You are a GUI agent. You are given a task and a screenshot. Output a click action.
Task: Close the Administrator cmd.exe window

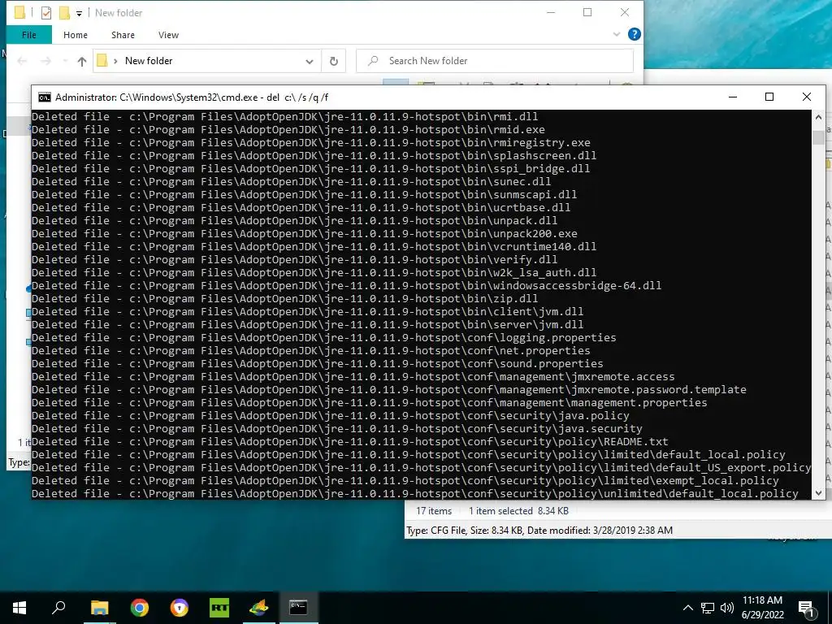[807, 97]
